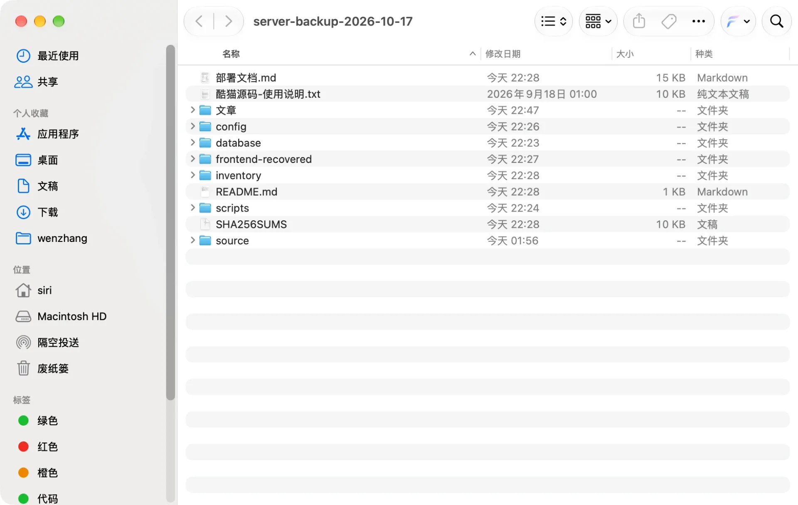This screenshot has height=505, width=798.
Task: Select the 部署文档.md file
Action: click(488, 78)
